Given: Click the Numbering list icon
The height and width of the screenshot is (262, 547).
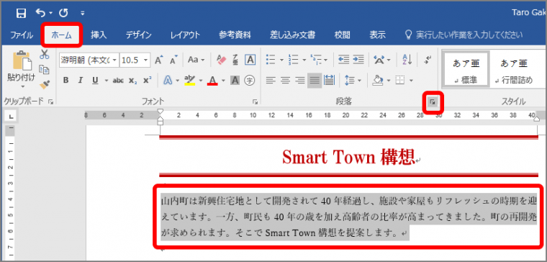Looking at the screenshot, I should pyautogui.click(x=292, y=60).
